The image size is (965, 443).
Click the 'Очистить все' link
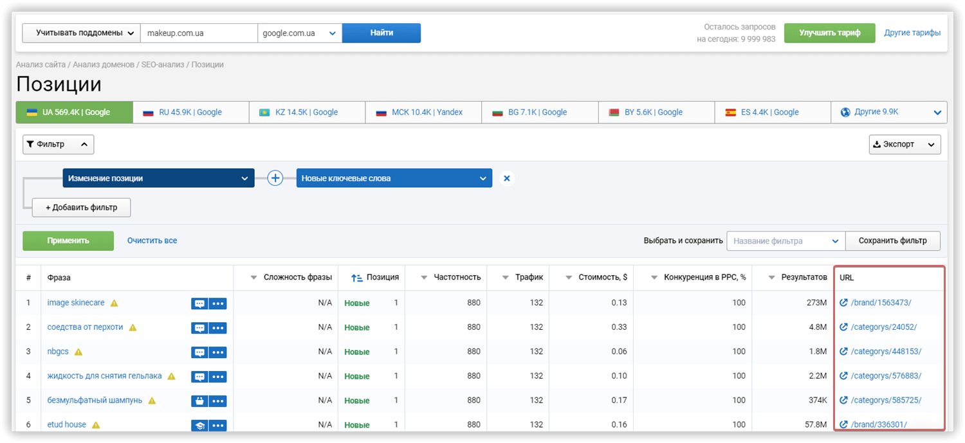[x=152, y=240]
